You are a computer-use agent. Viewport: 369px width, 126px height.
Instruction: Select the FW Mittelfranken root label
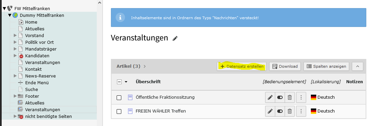point(32,8)
